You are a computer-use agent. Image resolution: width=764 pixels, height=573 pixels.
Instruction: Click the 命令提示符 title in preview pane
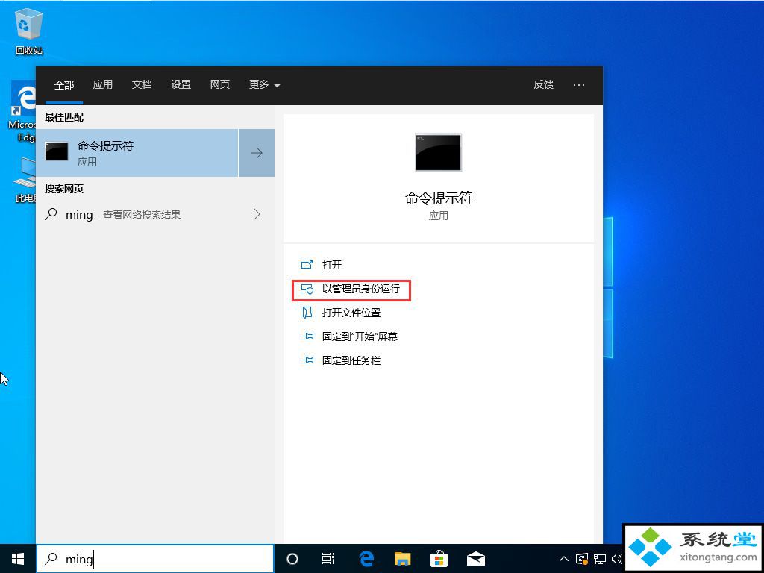click(439, 198)
